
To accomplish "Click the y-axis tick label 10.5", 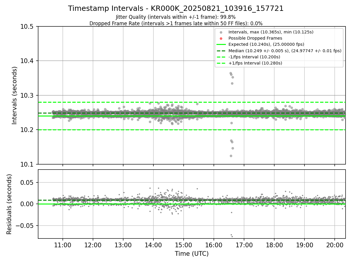I will (28, 27).
